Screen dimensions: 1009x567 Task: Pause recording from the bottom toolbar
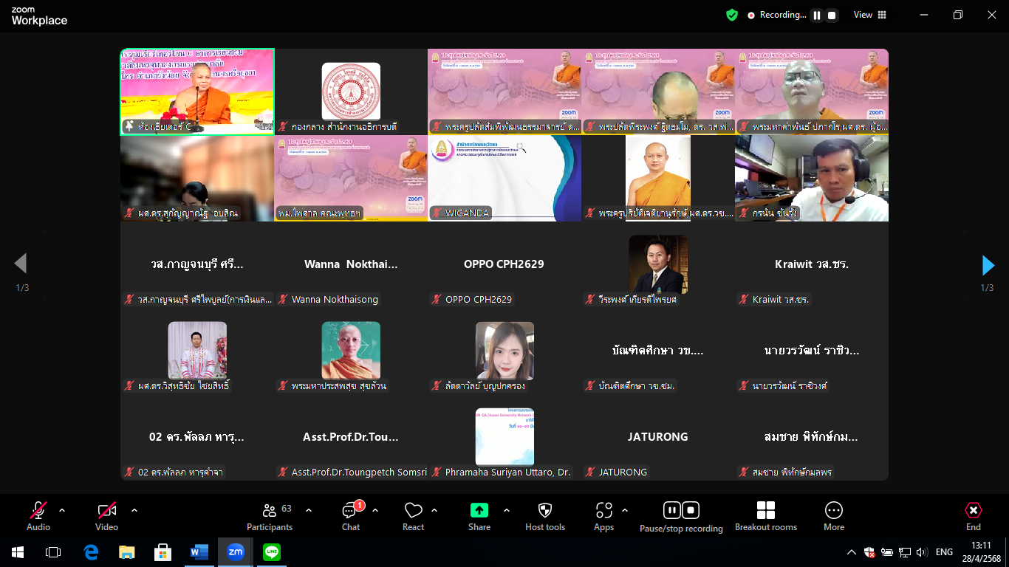(672, 510)
